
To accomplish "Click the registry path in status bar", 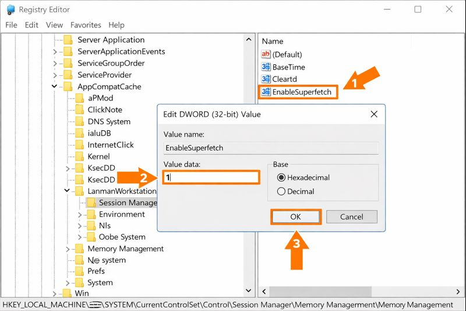I will [228, 305].
